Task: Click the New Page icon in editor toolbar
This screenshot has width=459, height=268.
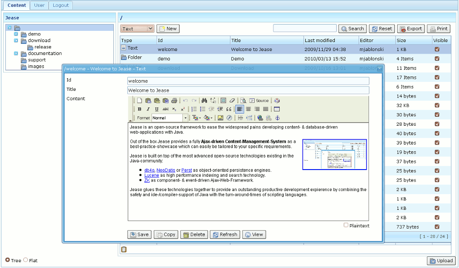Action: click(139, 101)
